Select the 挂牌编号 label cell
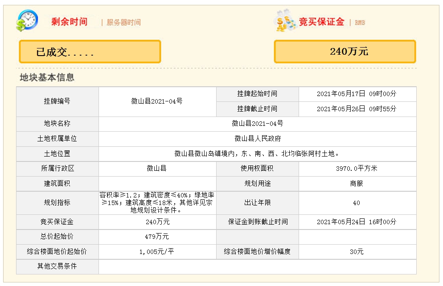Viewport: 443px width, 286px height. tap(57, 101)
